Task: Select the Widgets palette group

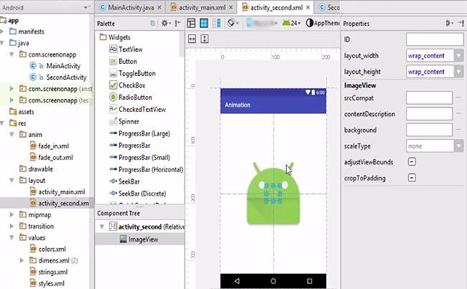Action: point(119,37)
